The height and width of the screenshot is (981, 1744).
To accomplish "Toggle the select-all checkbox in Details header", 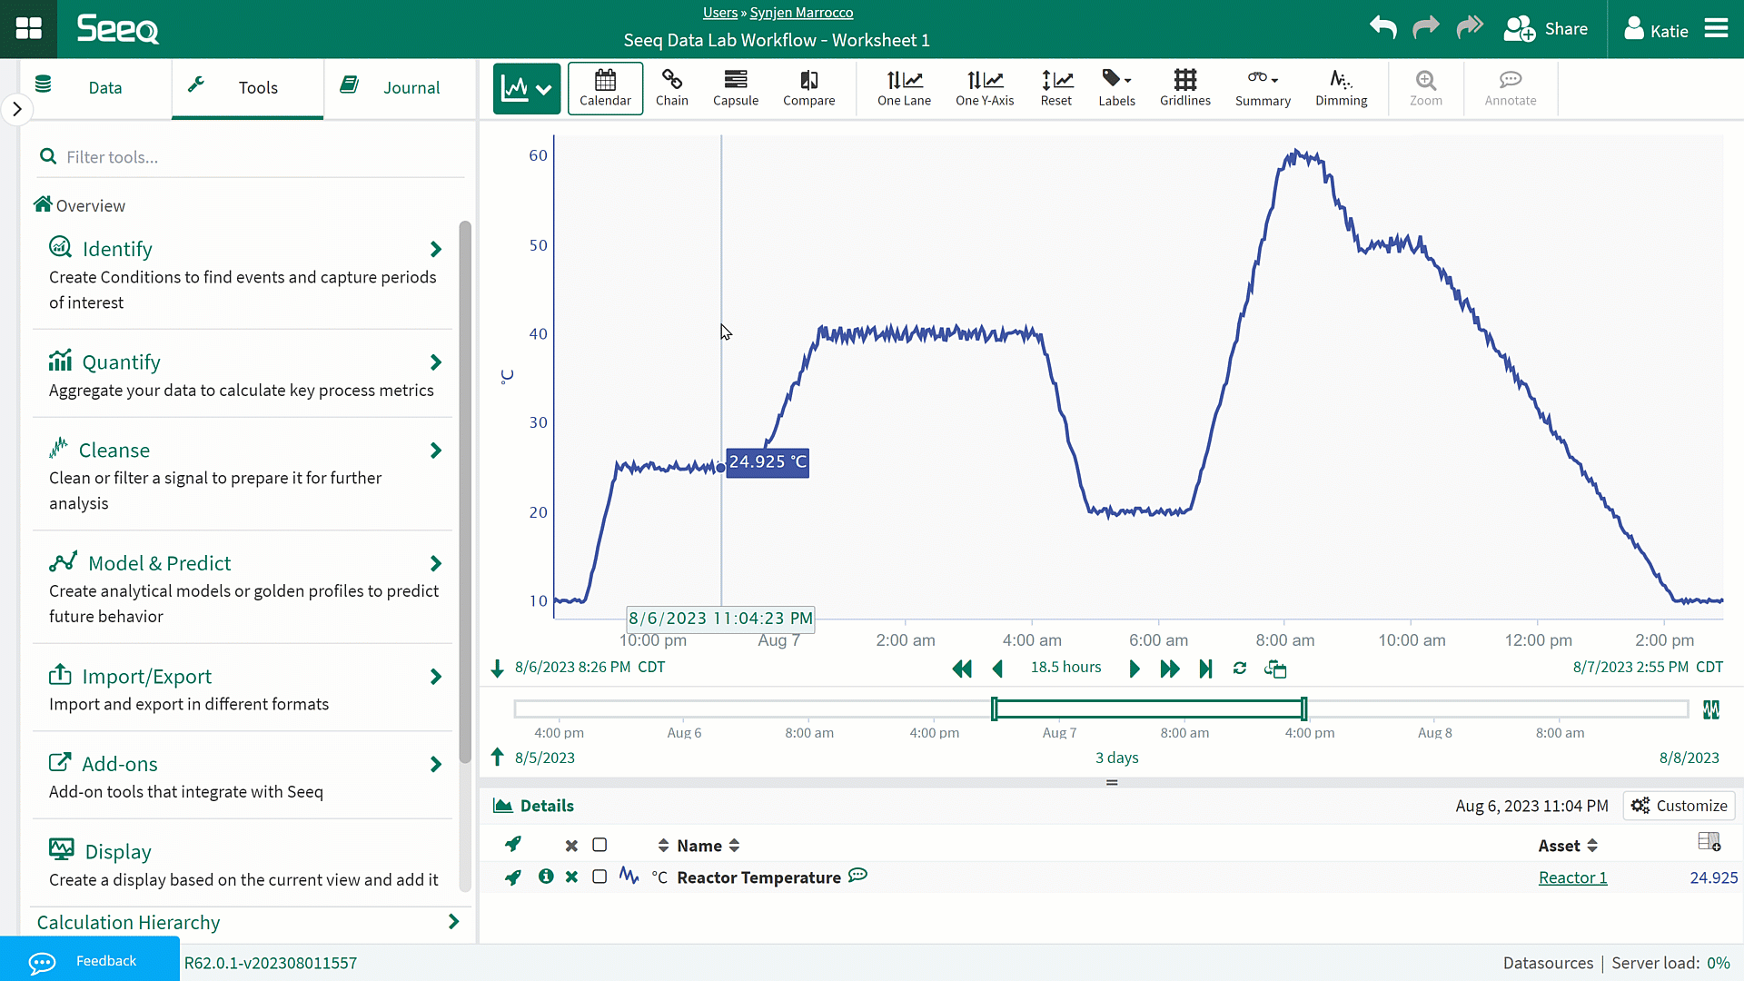I will click(599, 846).
